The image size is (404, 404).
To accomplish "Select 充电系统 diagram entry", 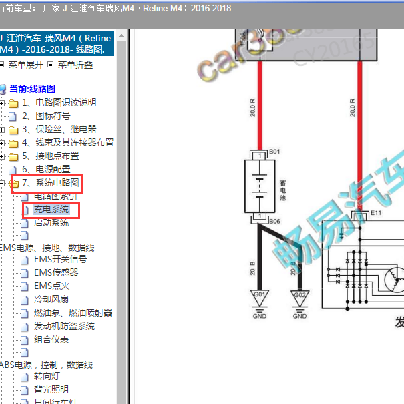I will (51, 210).
